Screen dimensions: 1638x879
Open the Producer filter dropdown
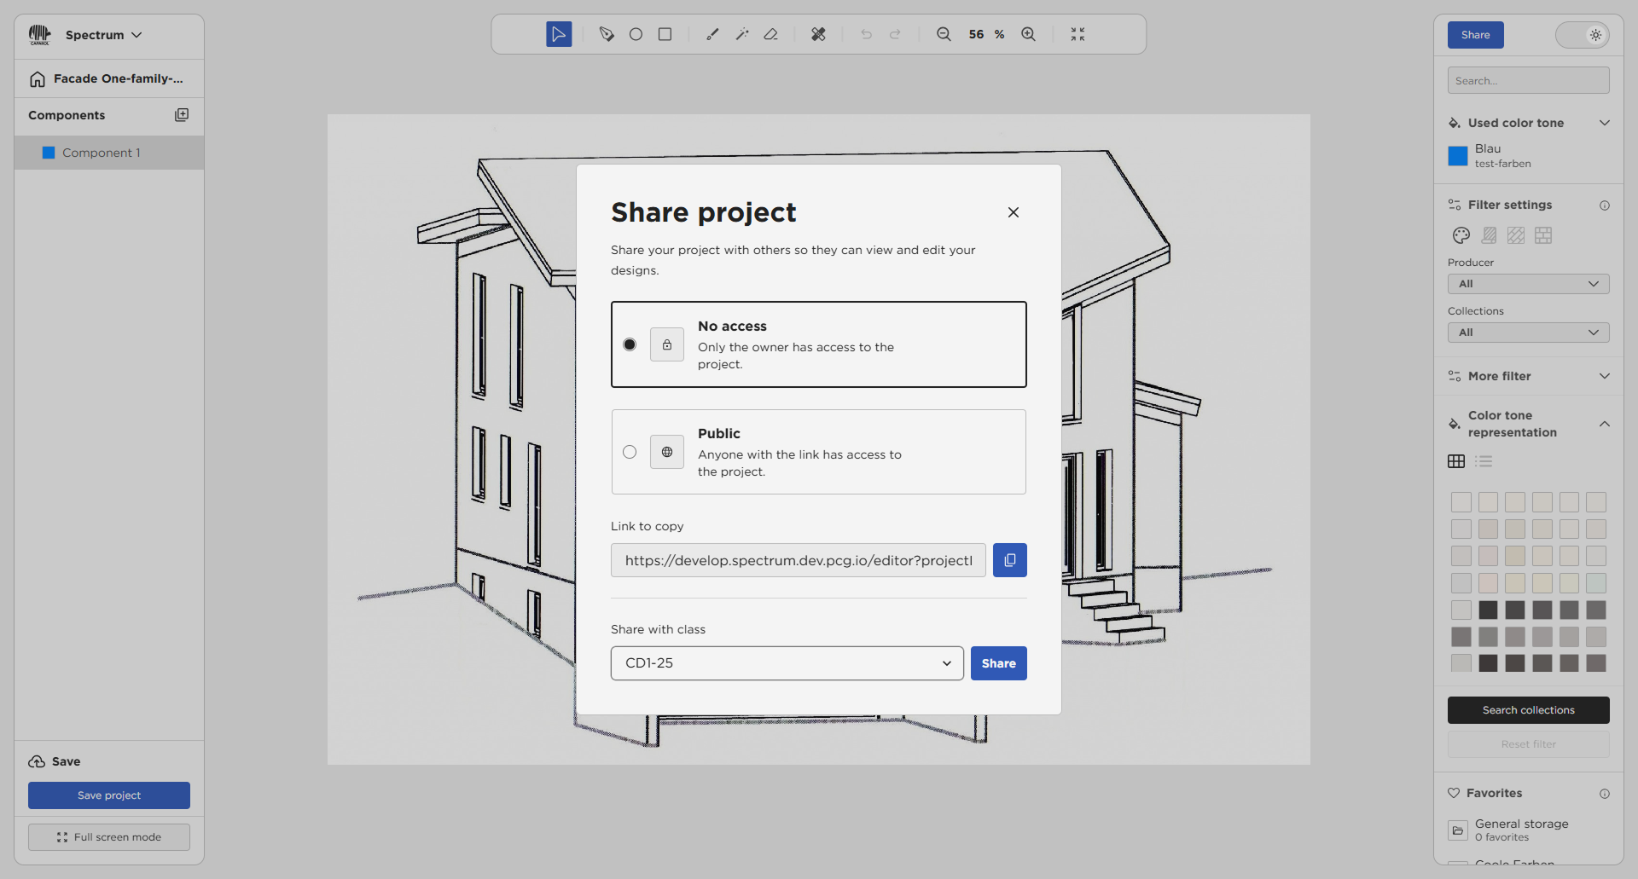coord(1528,284)
